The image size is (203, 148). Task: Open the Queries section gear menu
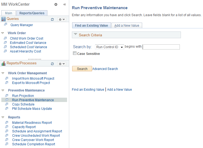[x=62, y=19]
